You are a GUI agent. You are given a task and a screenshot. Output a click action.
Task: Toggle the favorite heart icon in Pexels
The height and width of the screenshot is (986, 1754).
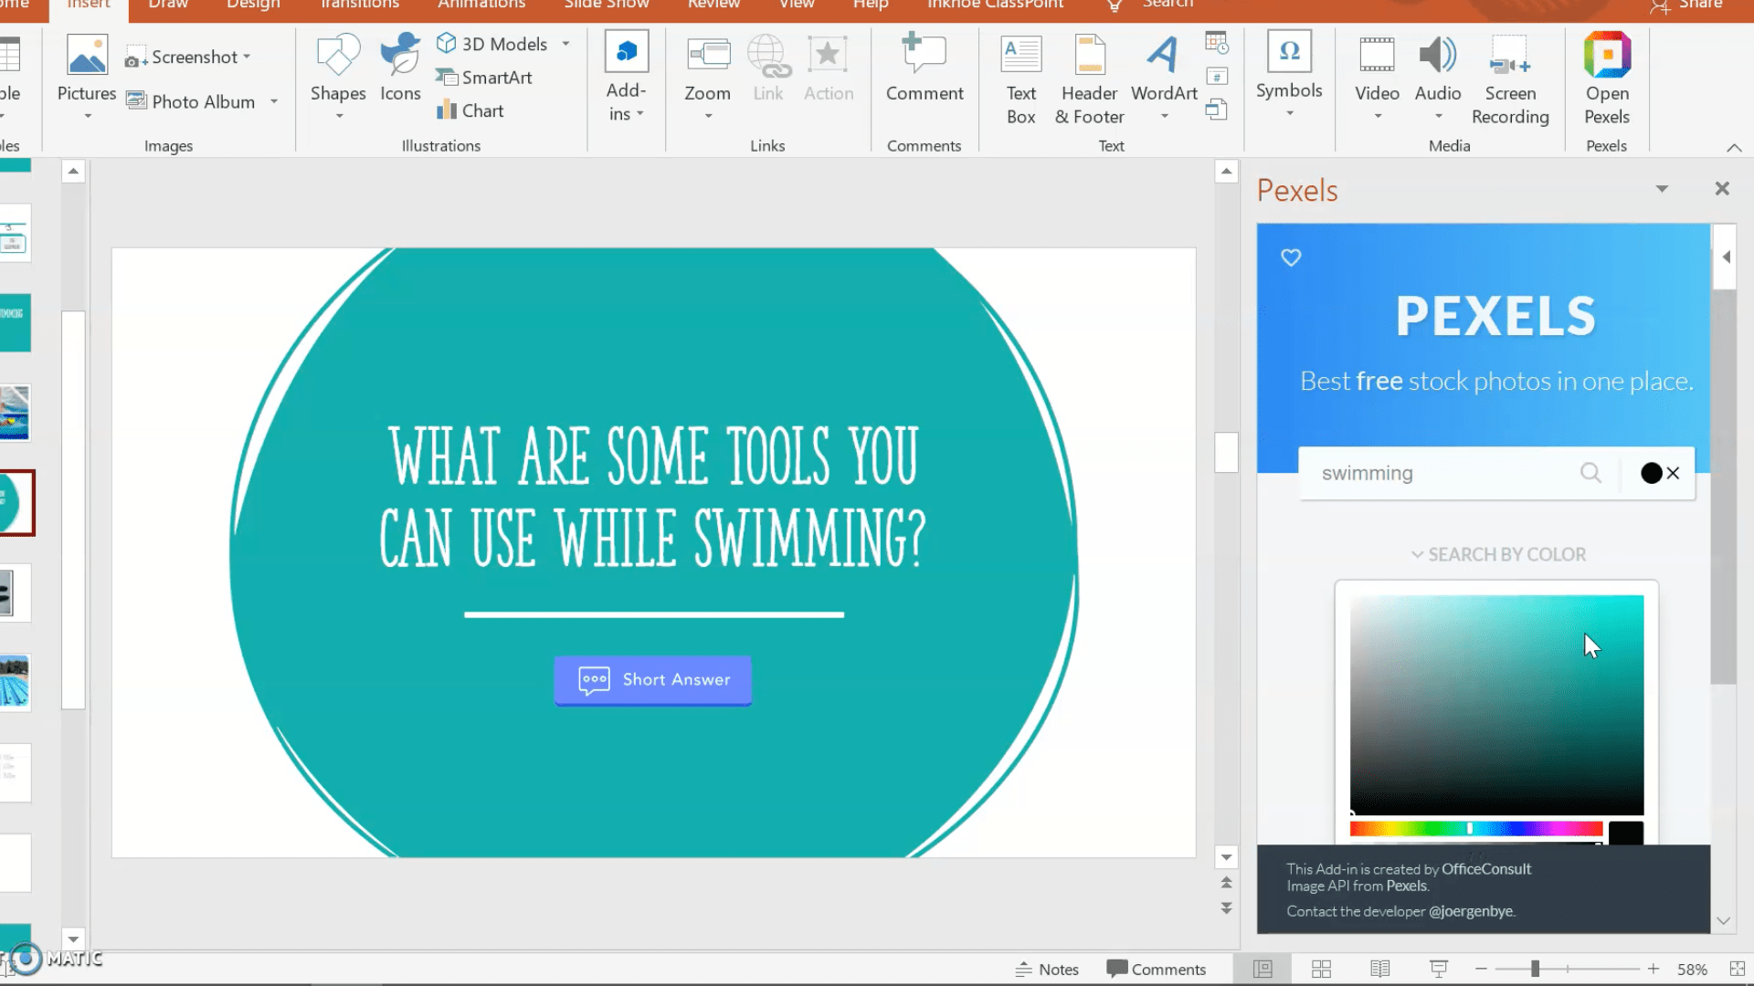point(1290,257)
